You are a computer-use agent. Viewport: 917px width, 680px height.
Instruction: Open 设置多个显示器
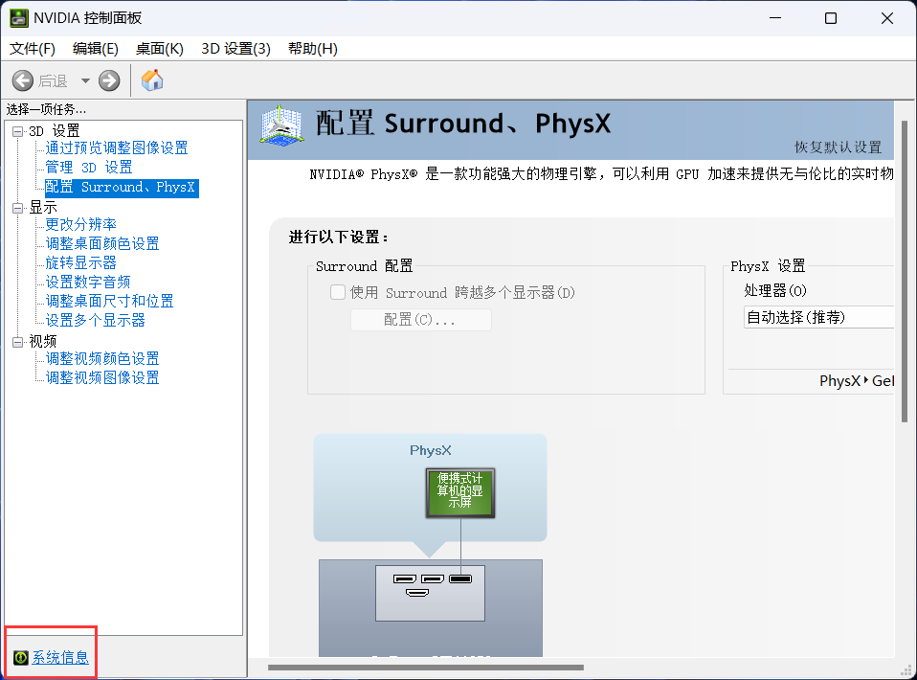96,320
